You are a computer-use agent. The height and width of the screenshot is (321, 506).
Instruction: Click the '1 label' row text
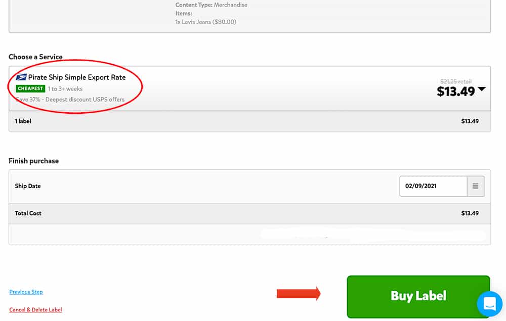(x=23, y=121)
